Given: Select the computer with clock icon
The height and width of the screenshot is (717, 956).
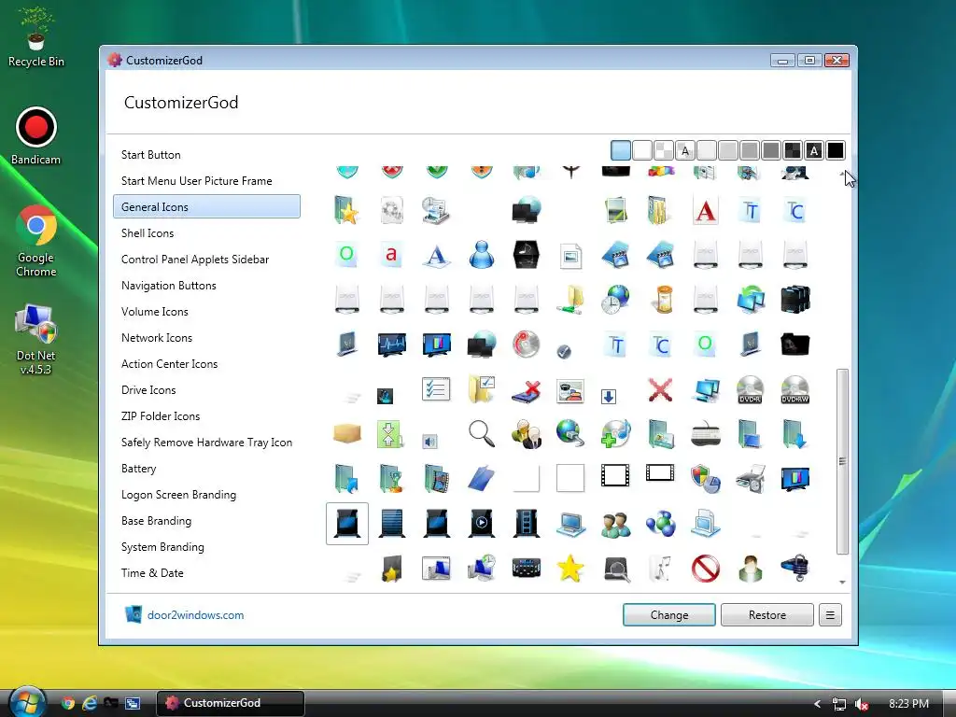Looking at the screenshot, I should click(x=481, y=569).
